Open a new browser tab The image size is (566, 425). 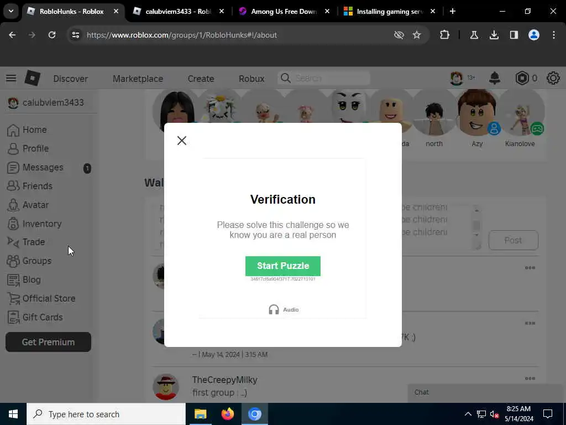[453, 12]
